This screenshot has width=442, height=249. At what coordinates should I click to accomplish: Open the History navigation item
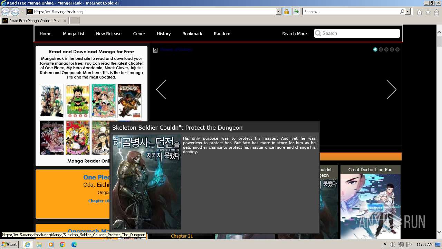tap(164, 34)
